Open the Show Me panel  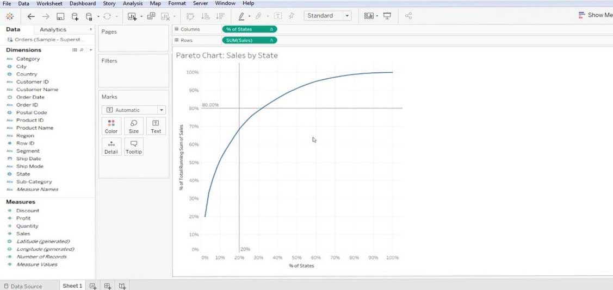coord(595,15)
